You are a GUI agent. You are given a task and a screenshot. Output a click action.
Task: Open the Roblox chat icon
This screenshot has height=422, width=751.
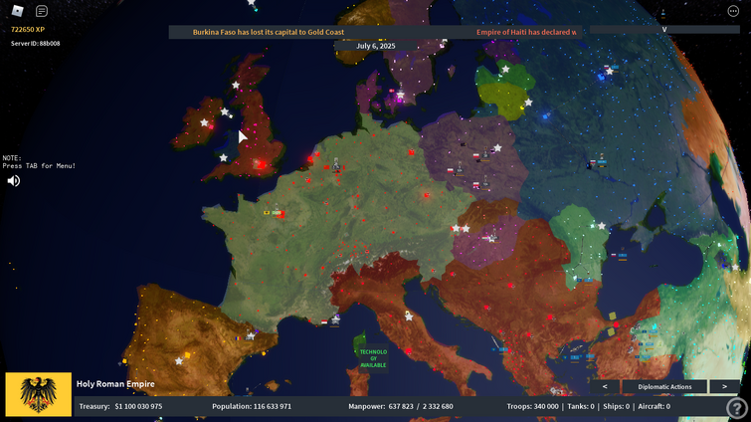click(42, 11)
